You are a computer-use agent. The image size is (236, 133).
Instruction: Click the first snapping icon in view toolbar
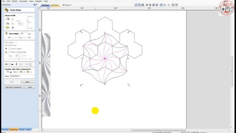point(136,5)
